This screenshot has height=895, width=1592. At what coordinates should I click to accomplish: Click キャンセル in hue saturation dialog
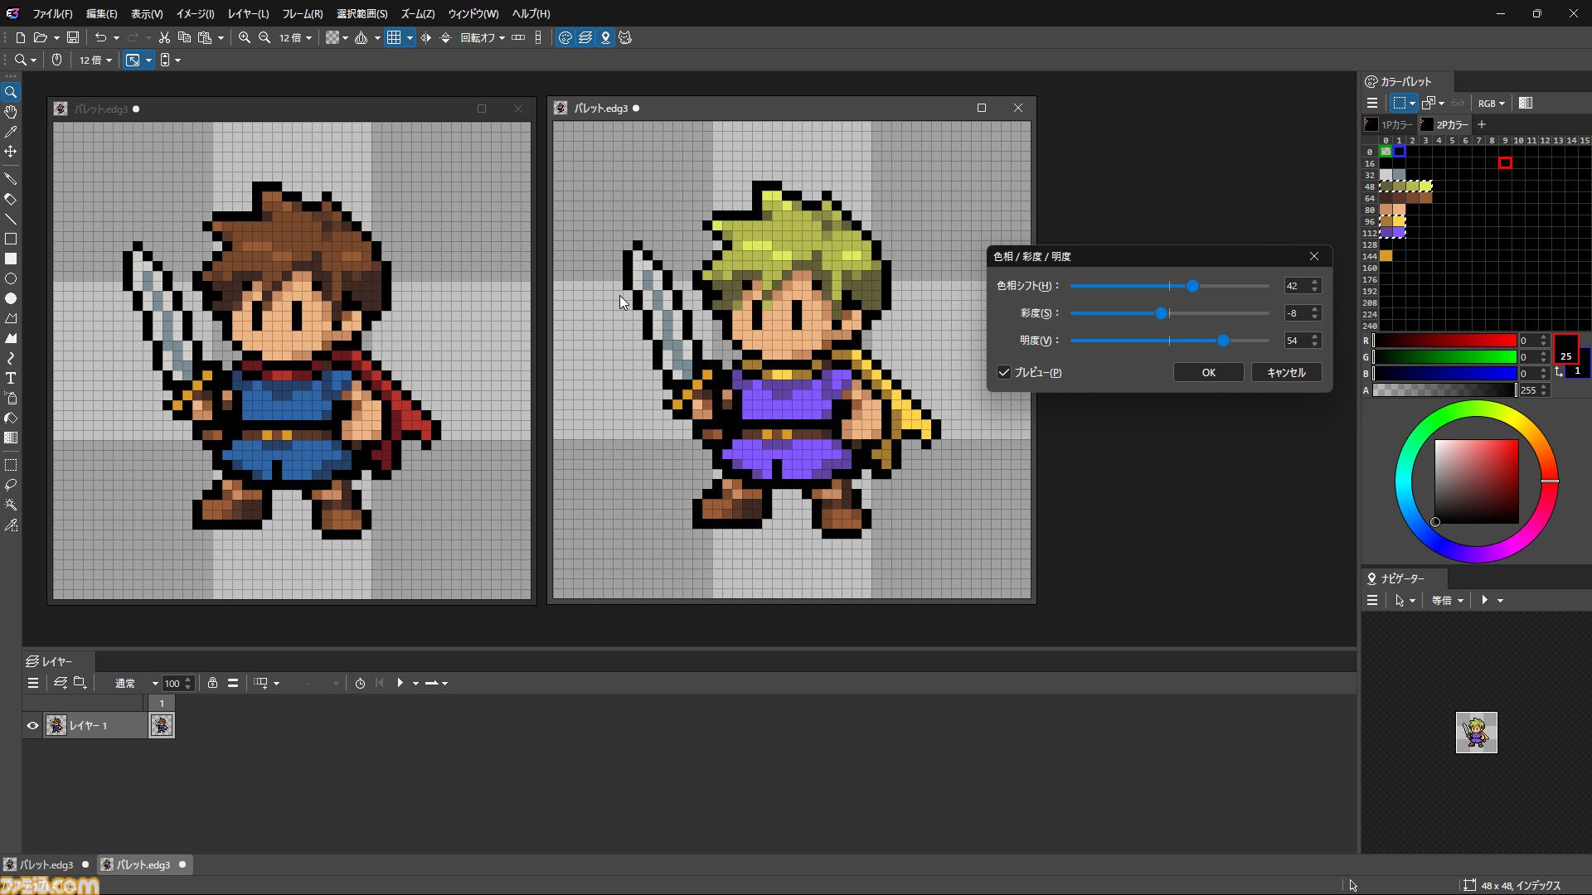[x=1286, y=373]
